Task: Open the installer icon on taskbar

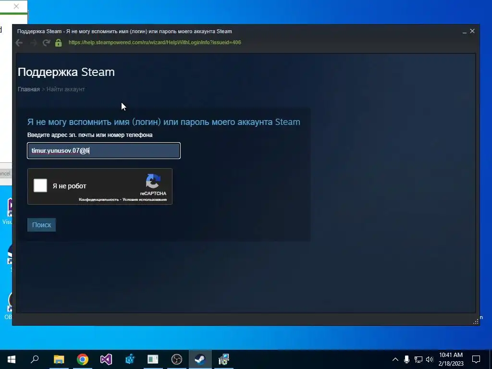Action: [x=224, y=359]
